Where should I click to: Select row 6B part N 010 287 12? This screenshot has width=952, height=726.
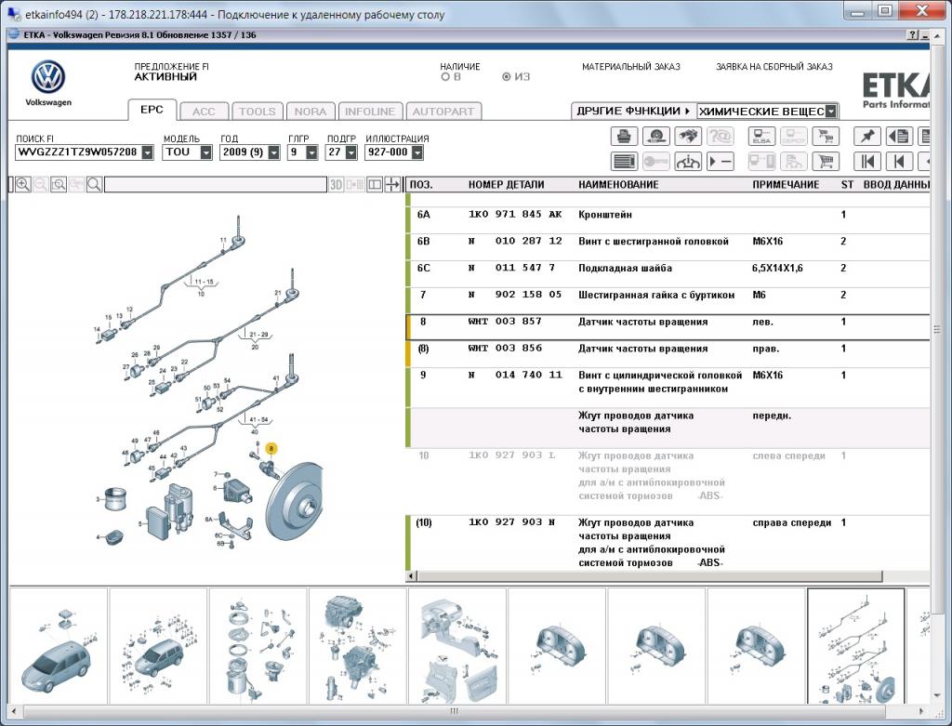(x=668, y=247)
